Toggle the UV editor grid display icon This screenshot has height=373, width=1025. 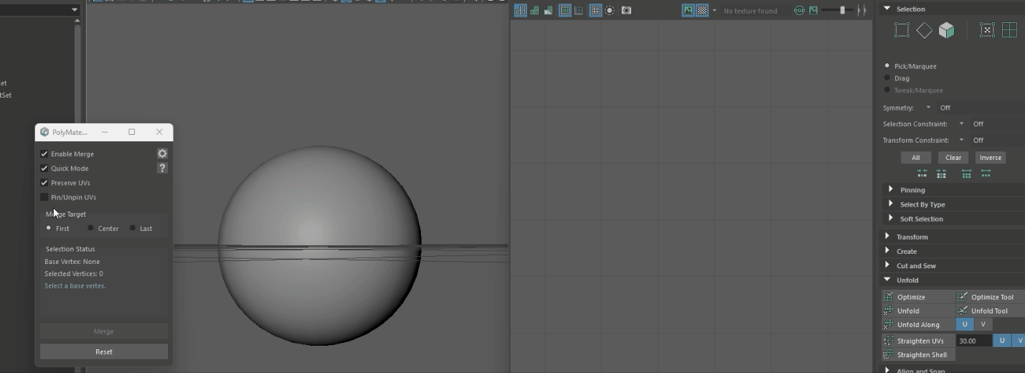595,11
